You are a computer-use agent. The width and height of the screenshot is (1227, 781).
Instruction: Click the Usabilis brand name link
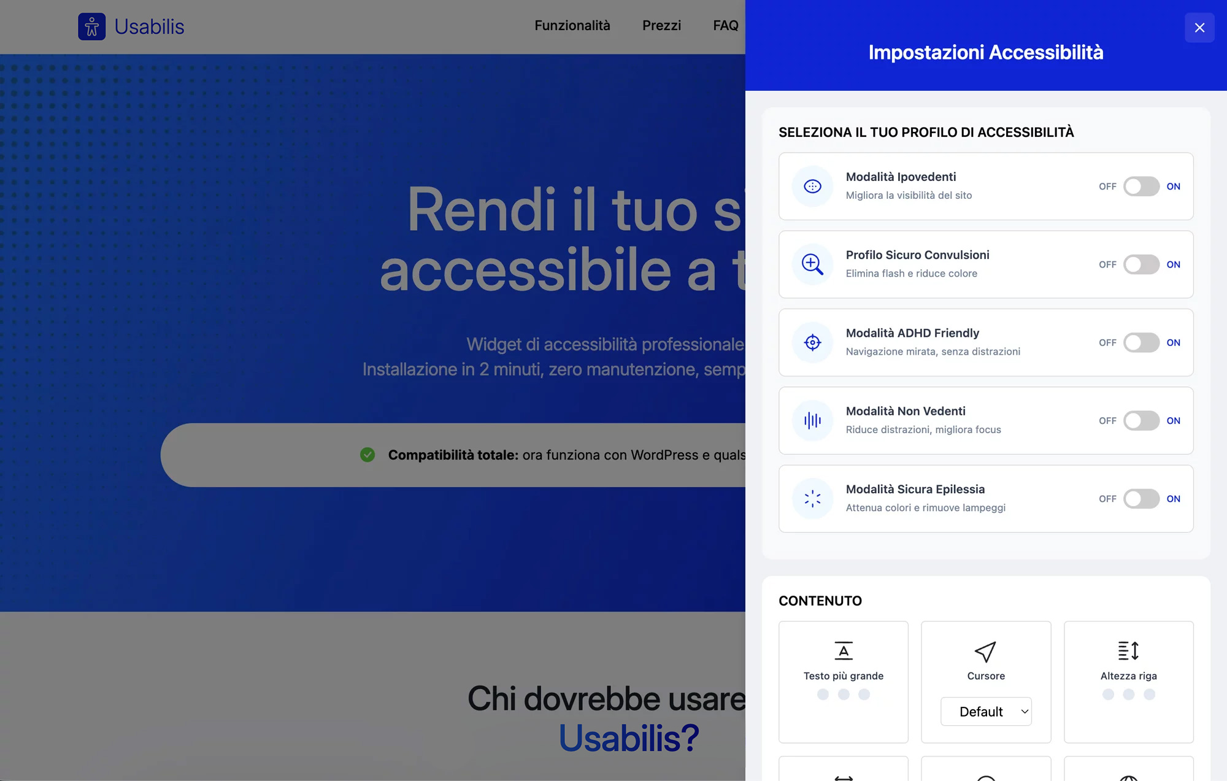(149, 26)
